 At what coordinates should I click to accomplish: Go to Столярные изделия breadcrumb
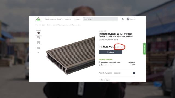pos(52,25)
